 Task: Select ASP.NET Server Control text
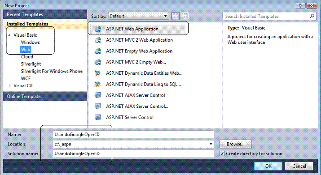click(x=130, y=117)
